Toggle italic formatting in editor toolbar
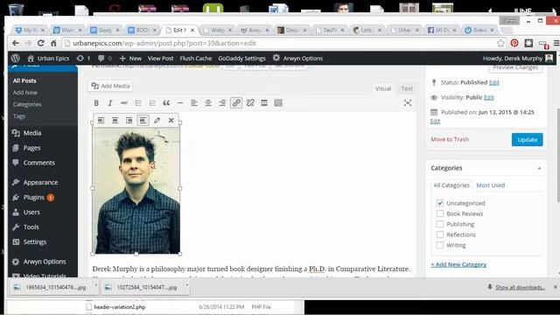 point(110,103)
